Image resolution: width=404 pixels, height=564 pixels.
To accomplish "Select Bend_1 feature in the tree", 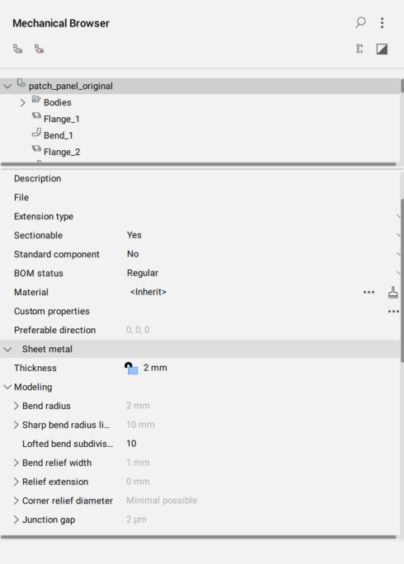I will pos(59,135).
